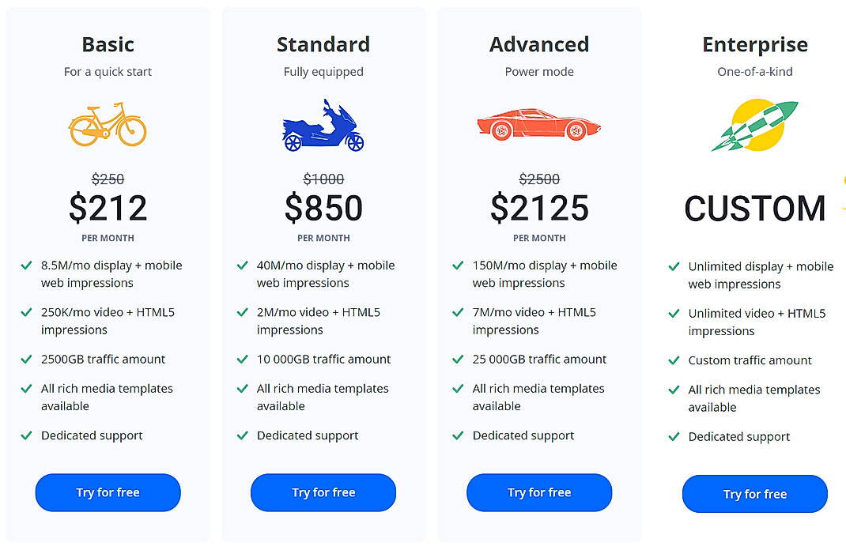Viewport: 846px width, 550px height.
Task: Select the Basic plan heading
Action: [x=108, y=44]
